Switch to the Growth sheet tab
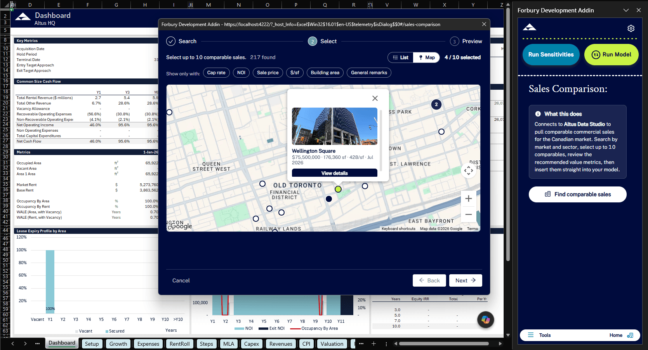 point(118,344)
